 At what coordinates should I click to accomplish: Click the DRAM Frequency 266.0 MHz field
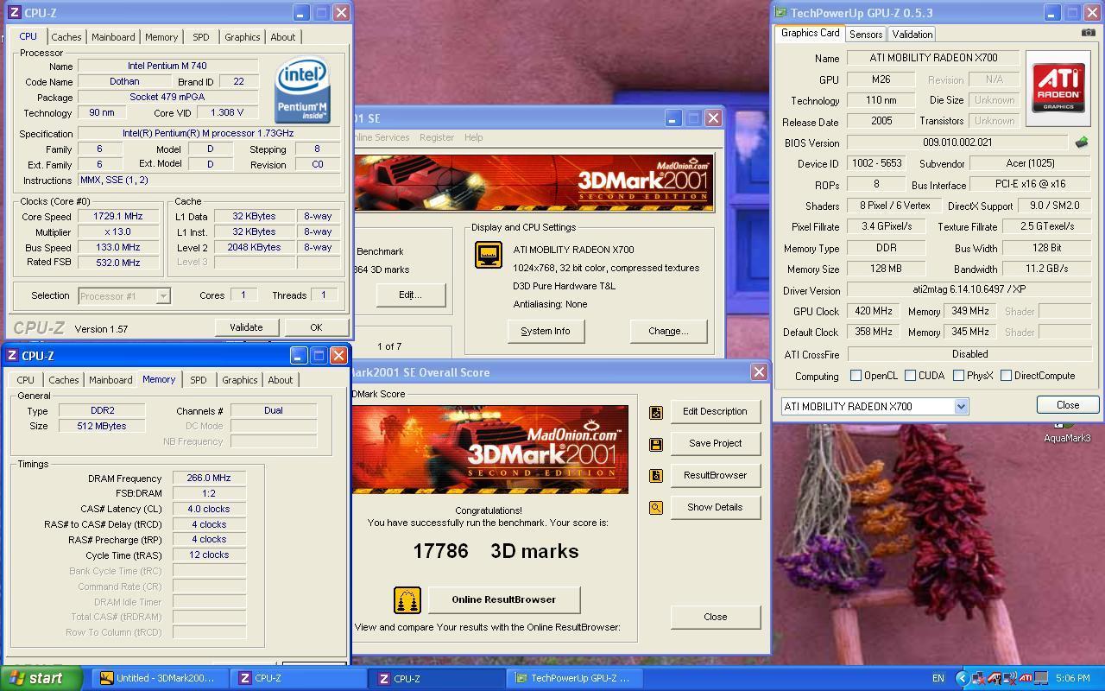pyautogui.click(x=209, y=478)
